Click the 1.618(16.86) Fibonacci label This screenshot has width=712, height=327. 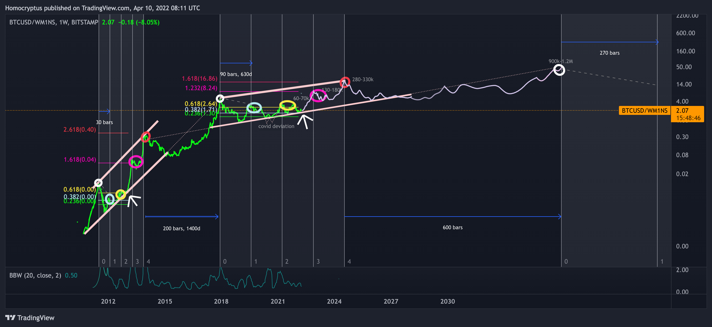200,79
